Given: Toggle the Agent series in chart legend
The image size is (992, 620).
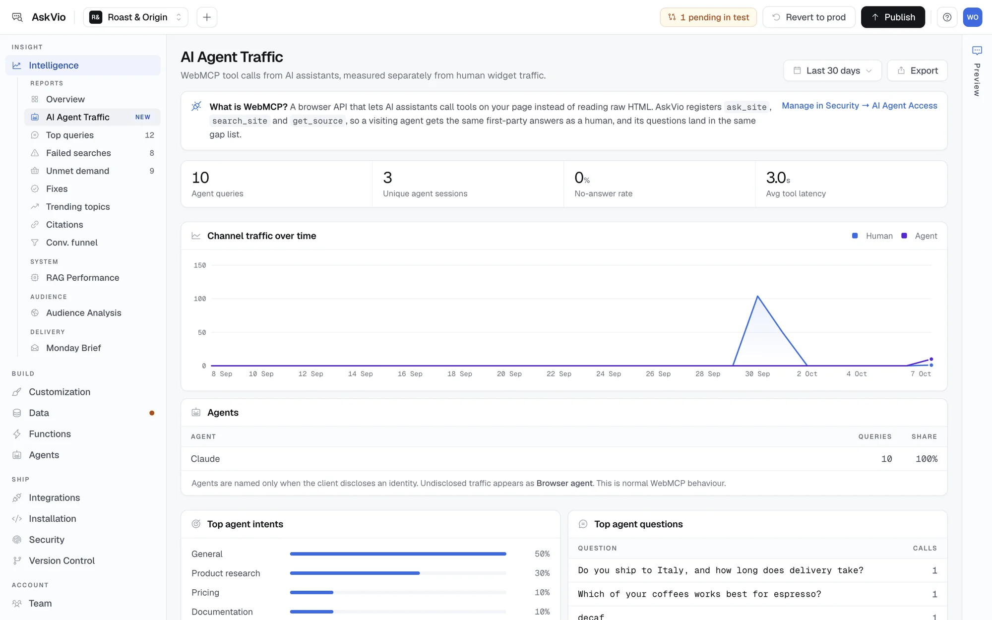Looking at the screenshot, I should (919, 236).
